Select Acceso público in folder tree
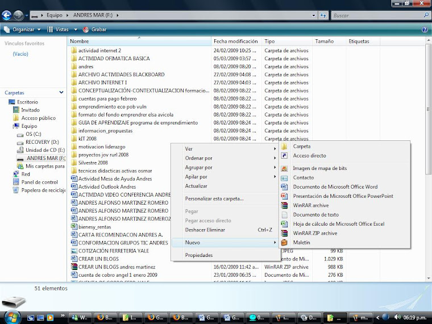 [35, 118]
